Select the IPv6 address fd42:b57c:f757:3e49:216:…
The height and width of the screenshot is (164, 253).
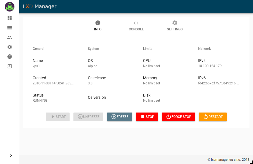pyautogui.click(x=218, y=83)
